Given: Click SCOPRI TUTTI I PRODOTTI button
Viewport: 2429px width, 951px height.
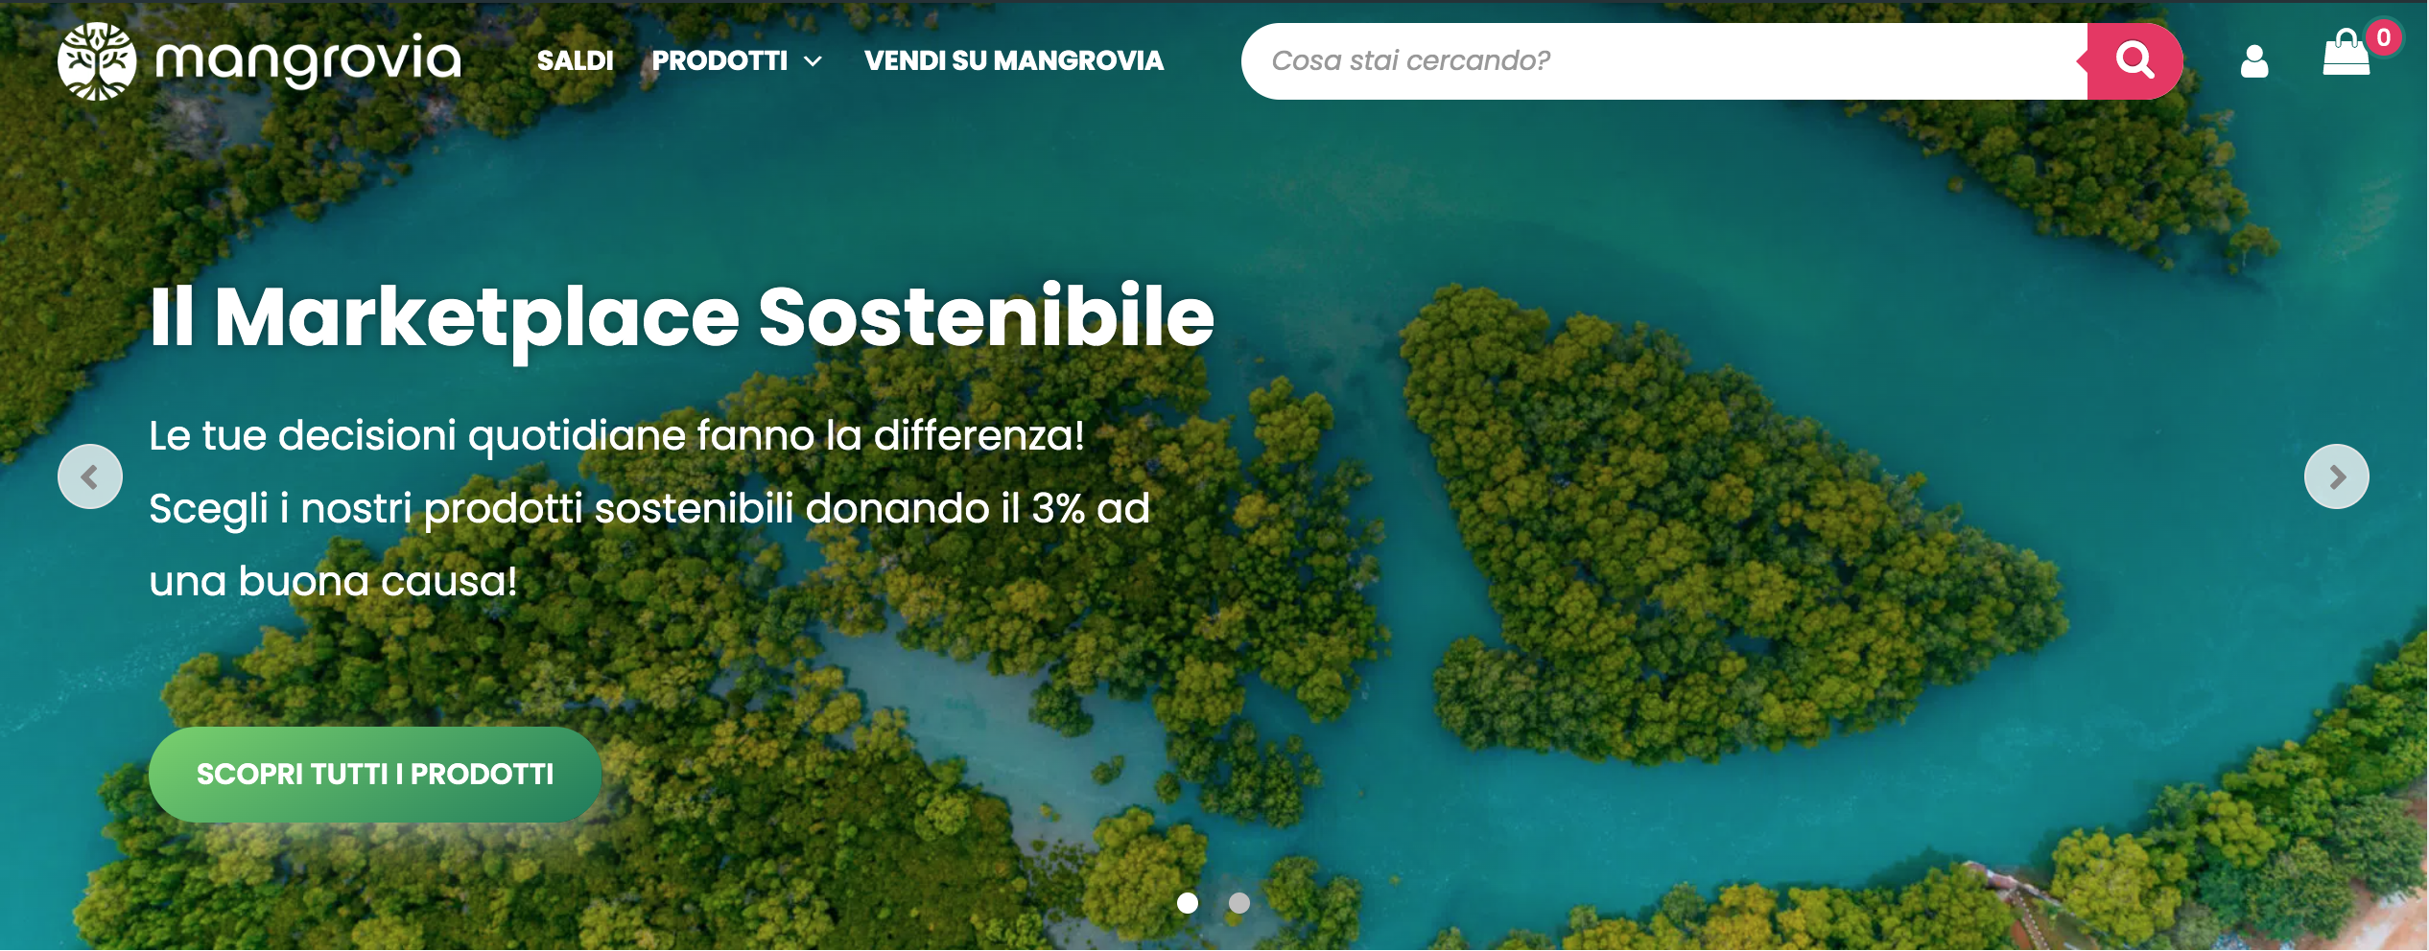Looking at the screenshot, I should pyautogui.click(x=375, y=774).
